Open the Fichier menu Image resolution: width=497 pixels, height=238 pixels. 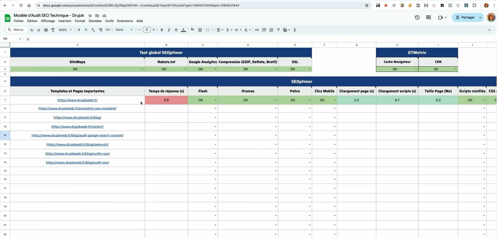pyautogui.click(x=19, y=21)
